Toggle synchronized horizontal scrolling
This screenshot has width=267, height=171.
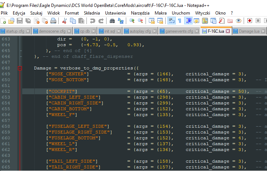pyautogui.click(x=160, y=21)
